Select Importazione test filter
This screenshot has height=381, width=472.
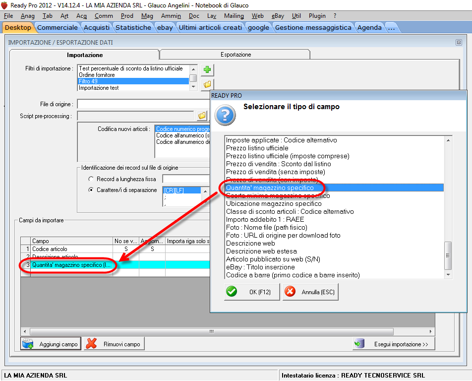133,88
